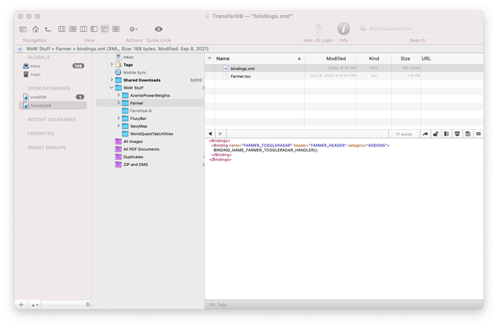
Task: Open the Info inspector icon
Action: click(x=344, y=29)
